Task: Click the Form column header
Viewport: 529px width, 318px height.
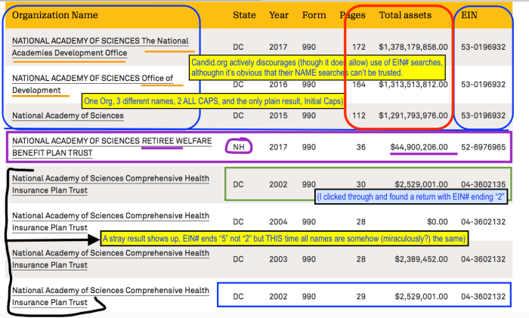Action: coord(314,14)
